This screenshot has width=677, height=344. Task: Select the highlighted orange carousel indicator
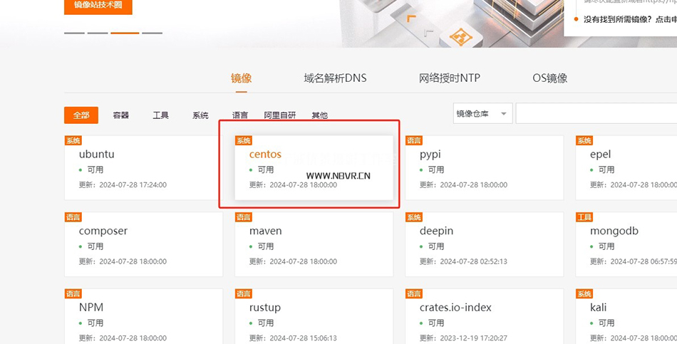point(125,33)
